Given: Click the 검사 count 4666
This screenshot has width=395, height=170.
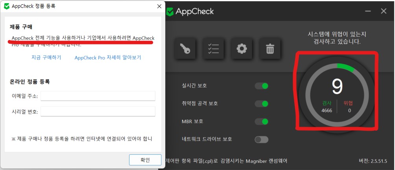Looking at the screenshot, I should (327, 110).
